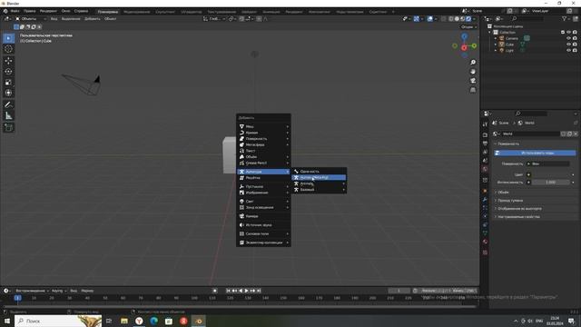Image resolution: width=581 pixels, height=327 pixels.
Task: Open the Объект menu in viewport header
Action: tap(110, 18)
